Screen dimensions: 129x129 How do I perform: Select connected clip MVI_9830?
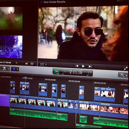(25, 88)
